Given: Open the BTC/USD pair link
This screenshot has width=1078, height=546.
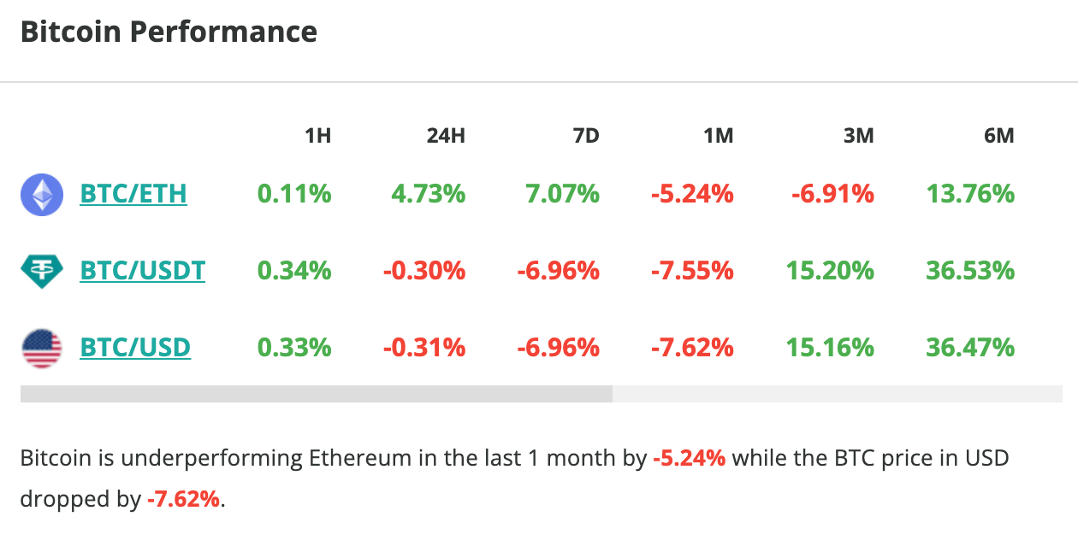Looking at the screenshot, I should coord(135,349).
